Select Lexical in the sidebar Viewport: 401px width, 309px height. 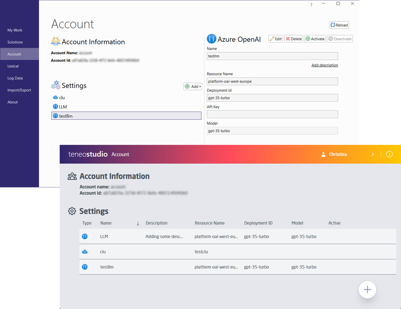pyautogui.click(x=13, y=66)
